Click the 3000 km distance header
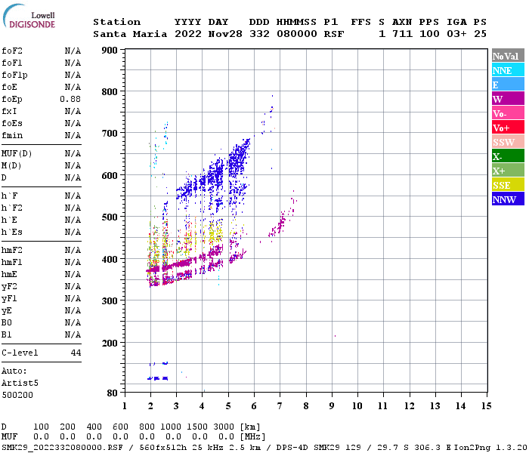Image resolution: width=529 pixels, height=453 pixels. (224, 427)
